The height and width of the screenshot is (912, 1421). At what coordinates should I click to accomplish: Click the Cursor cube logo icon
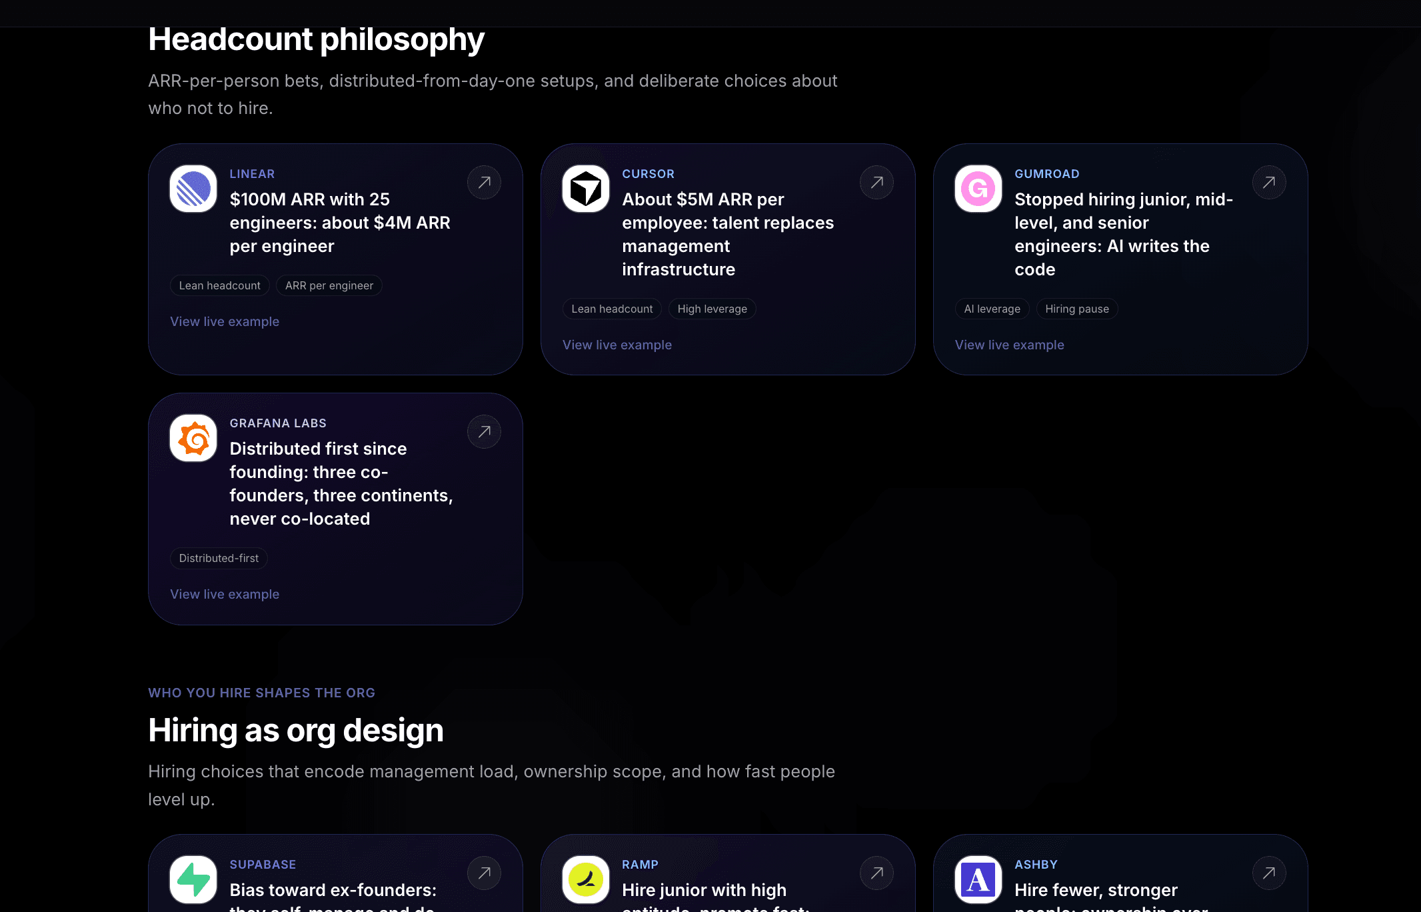[x=586, y=189]
